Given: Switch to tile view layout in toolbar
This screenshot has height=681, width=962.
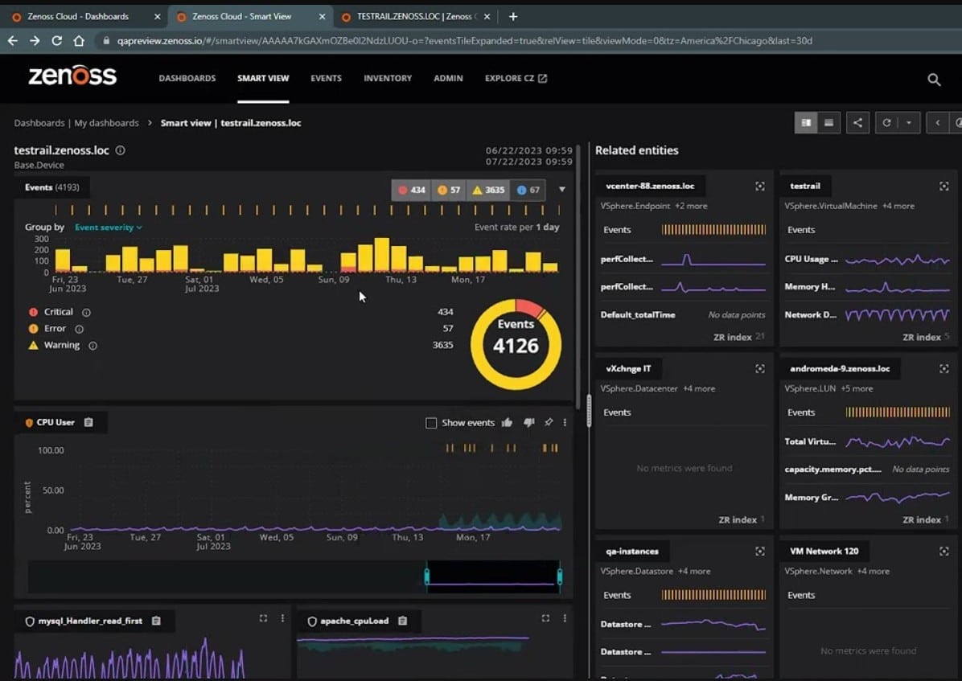Looking at the screenshot, I should (x=805, y=122).
